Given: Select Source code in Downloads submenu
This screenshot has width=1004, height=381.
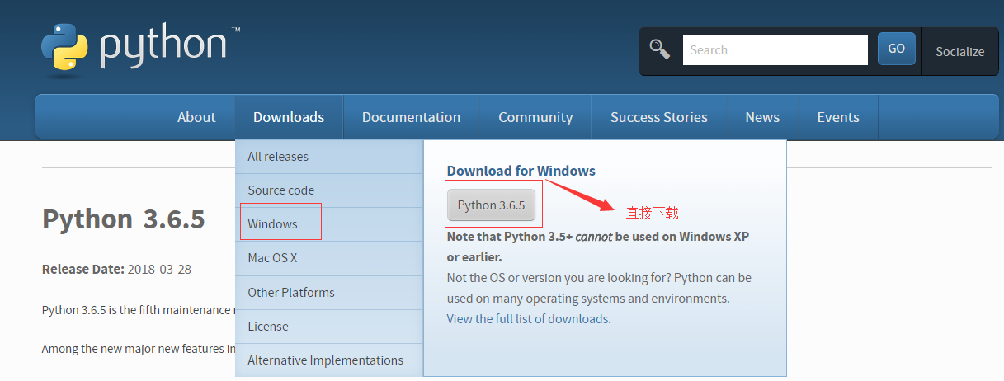Looking at the screenshot, I should pos(329,190).
